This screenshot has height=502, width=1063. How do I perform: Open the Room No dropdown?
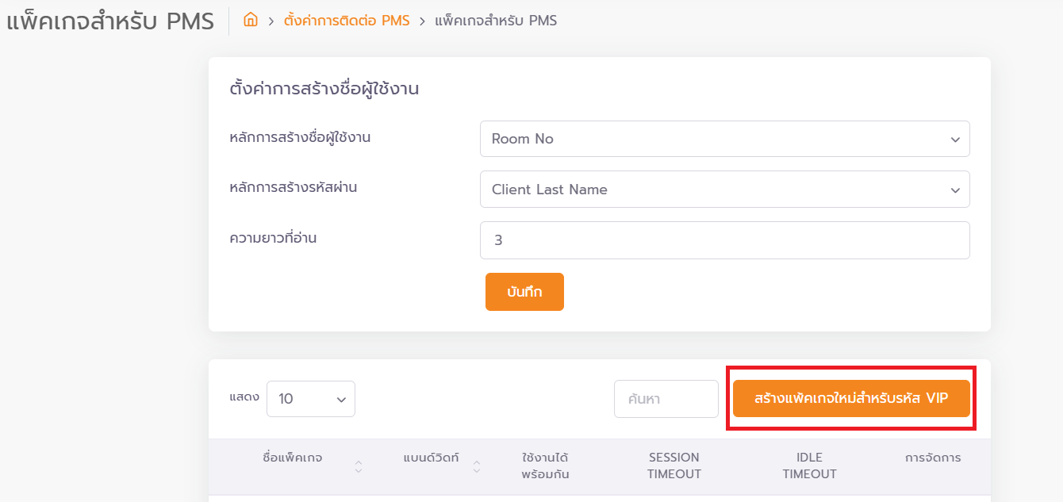tap(724, 139)
